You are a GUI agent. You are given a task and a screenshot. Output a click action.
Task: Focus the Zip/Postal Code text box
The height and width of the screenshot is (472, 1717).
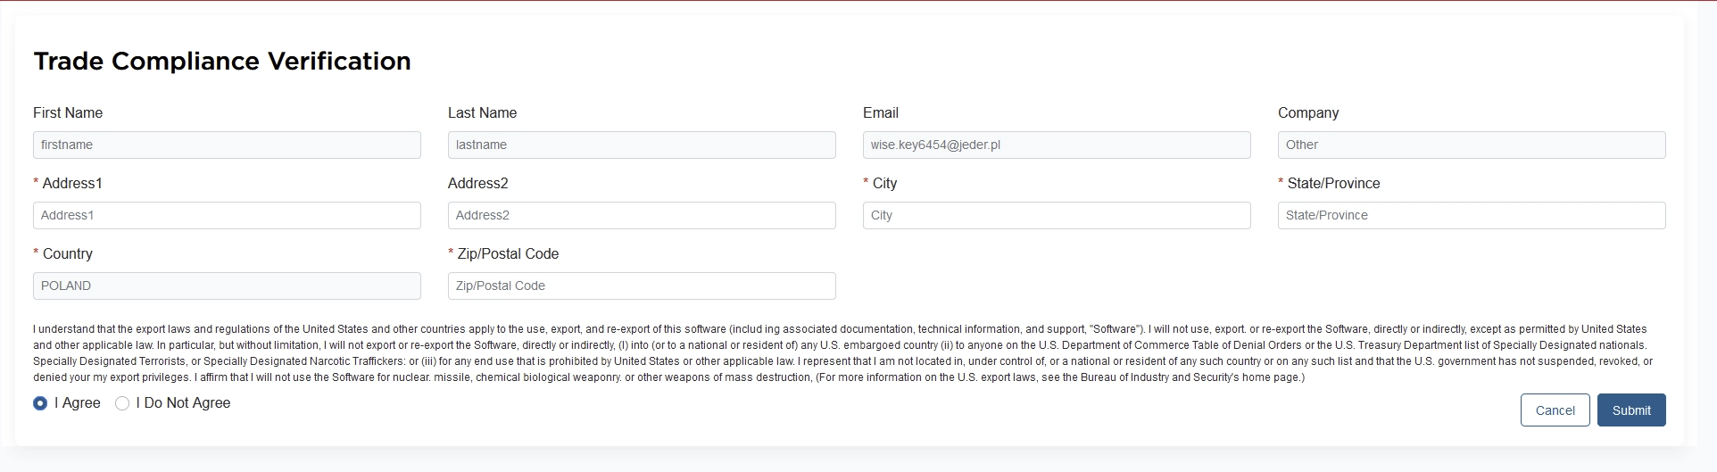tap(641, 286)
